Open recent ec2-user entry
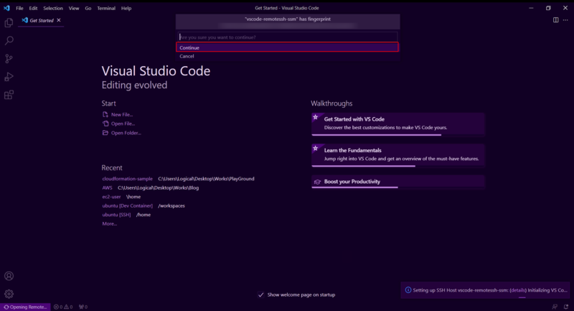574x311 pixels. click(111, 197)
